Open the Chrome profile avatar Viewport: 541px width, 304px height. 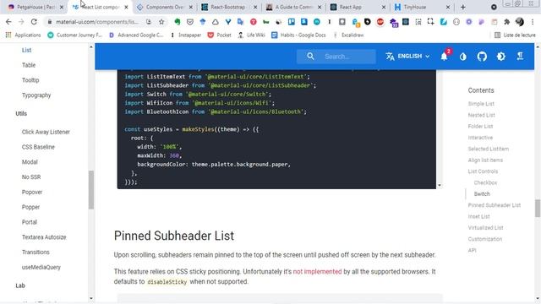pyautogui.click(x=520, y=22)
